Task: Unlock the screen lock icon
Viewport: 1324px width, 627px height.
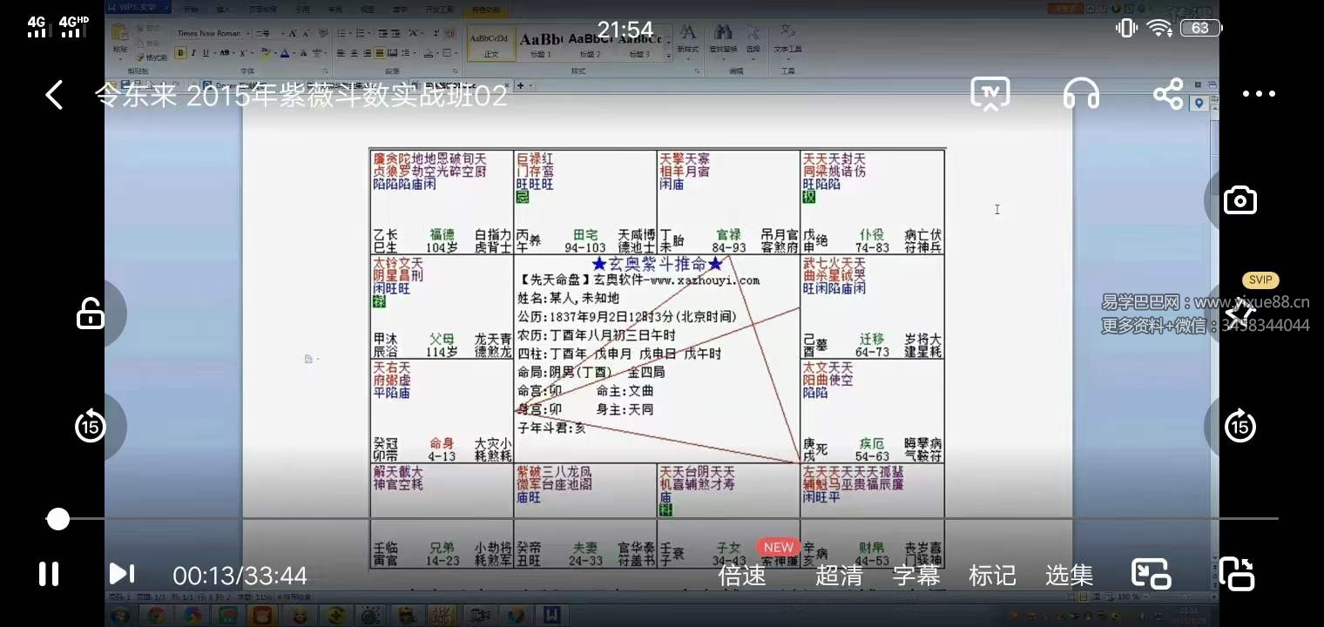Action: 91,313
